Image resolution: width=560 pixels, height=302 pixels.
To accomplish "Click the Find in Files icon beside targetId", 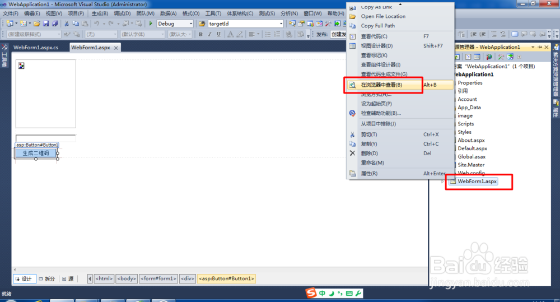I will pos(202,24).
